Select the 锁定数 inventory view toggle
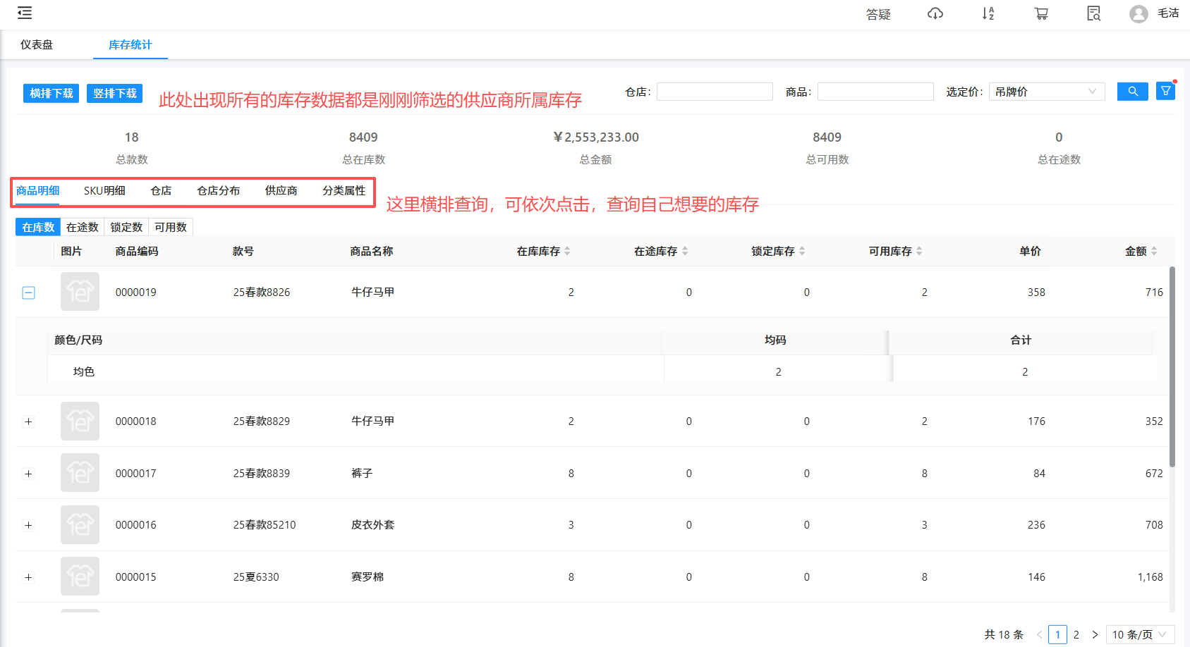 click(126, 226)
